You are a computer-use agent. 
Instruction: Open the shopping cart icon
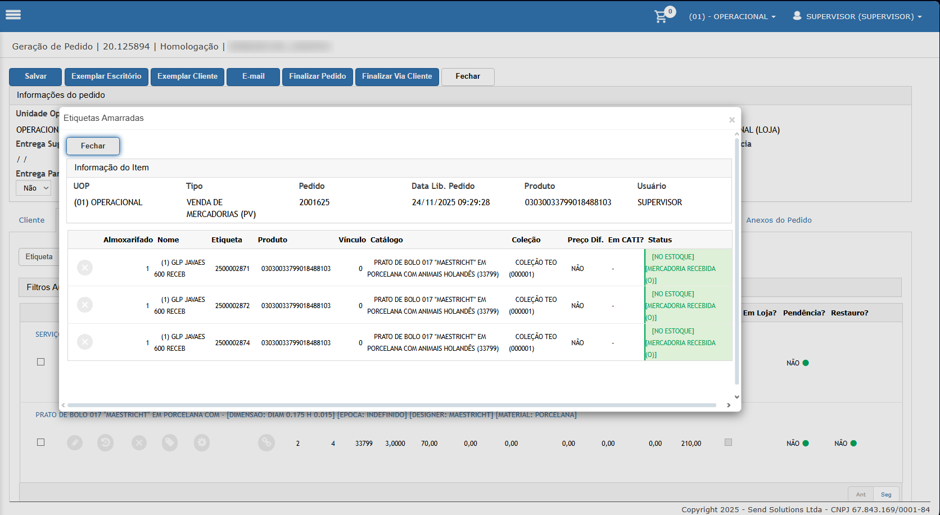661,16
